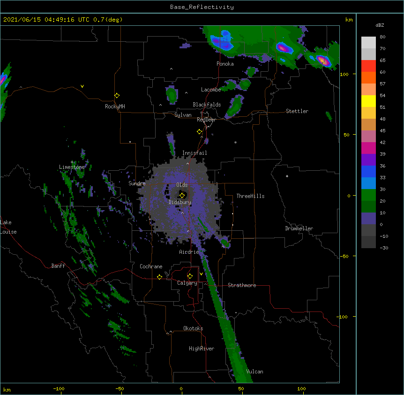Click the Stettler city label
This screenshot has height=395, width=404.
[x=297, y=111]
